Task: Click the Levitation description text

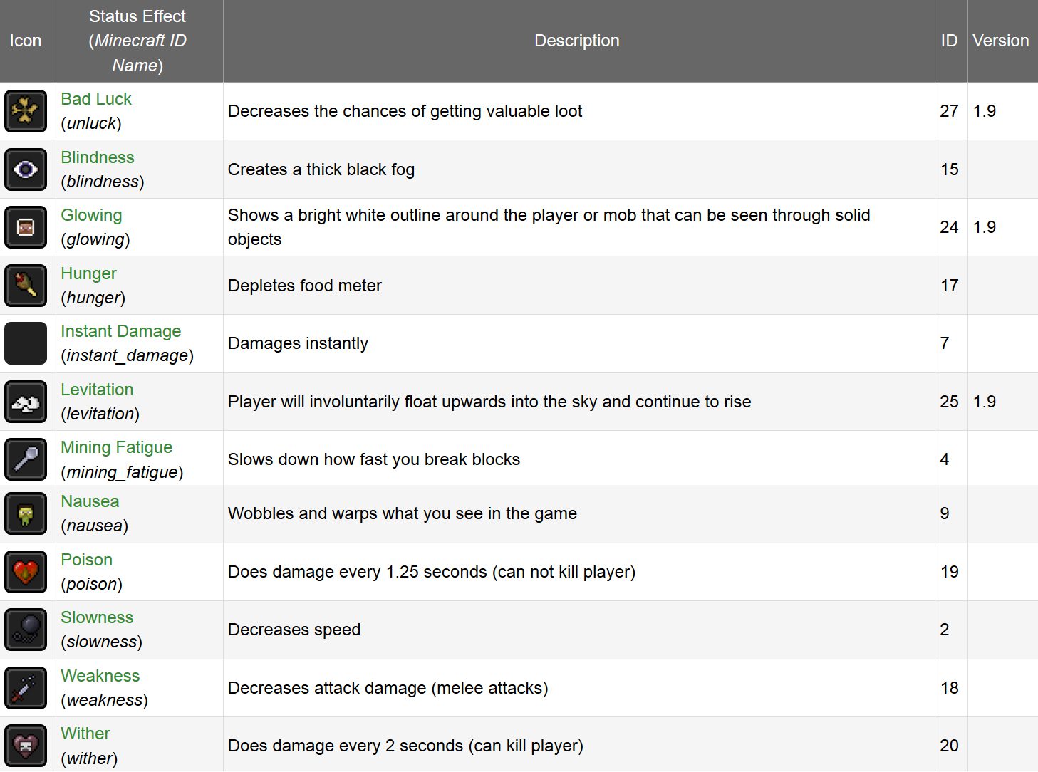Action: point(489,402)
